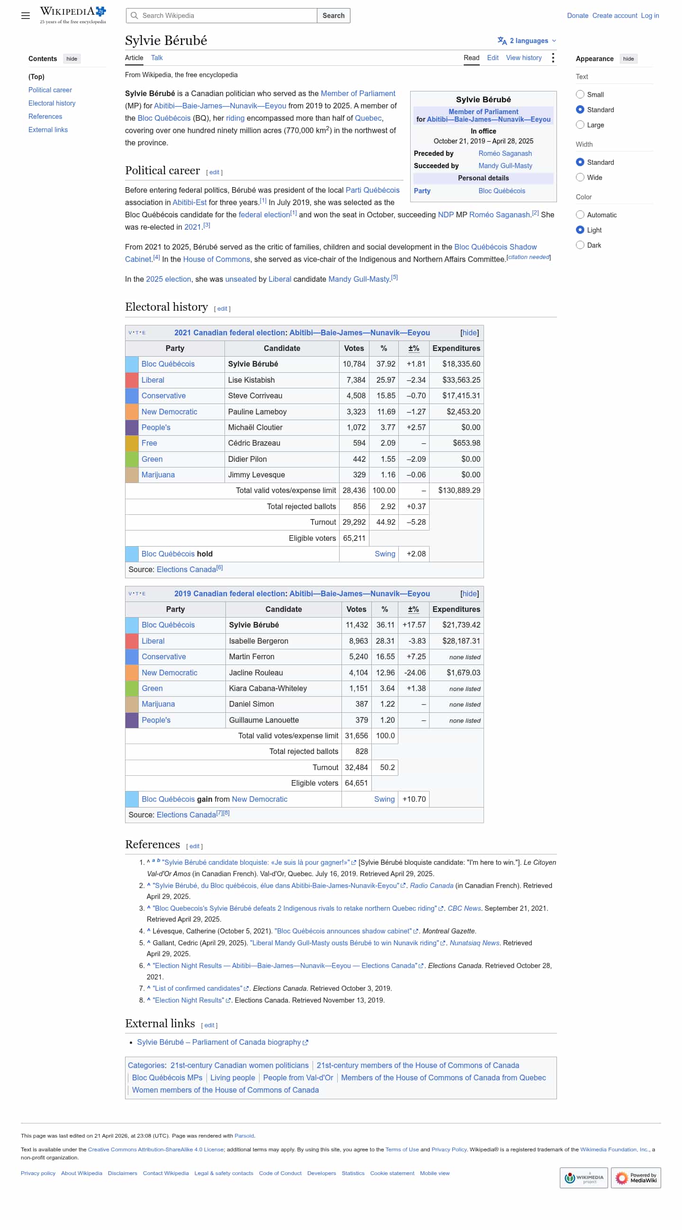Expand the 2 languages dropdown
Screen dimensions: 682x1230
pyautogui.click(x=527, y=41)
